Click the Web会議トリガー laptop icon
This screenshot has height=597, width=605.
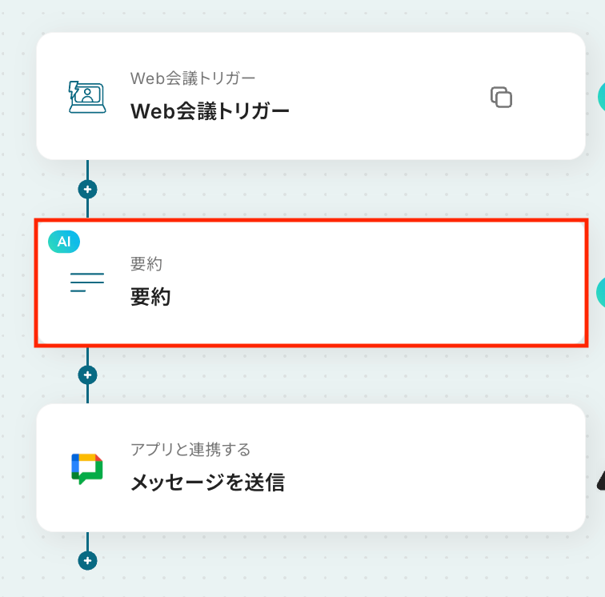(x=87, y=97)
